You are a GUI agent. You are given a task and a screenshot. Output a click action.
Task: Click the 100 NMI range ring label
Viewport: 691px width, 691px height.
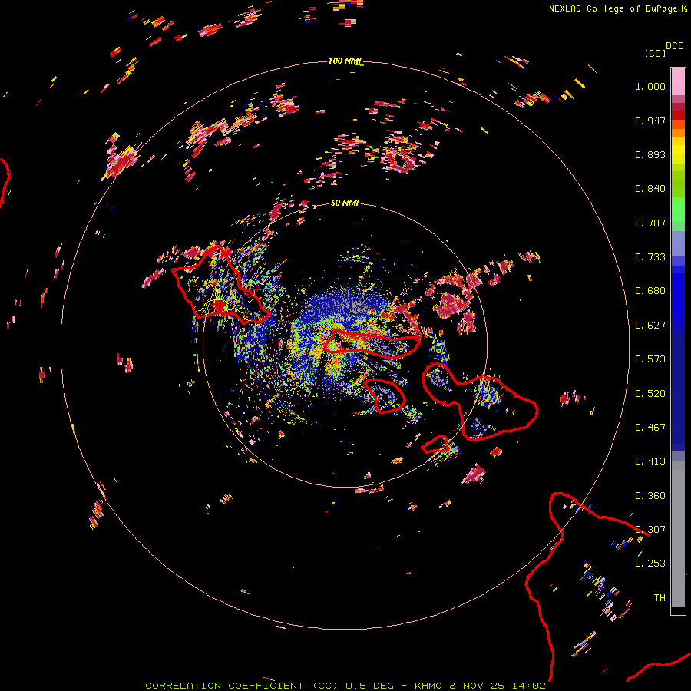click(345, 61)
